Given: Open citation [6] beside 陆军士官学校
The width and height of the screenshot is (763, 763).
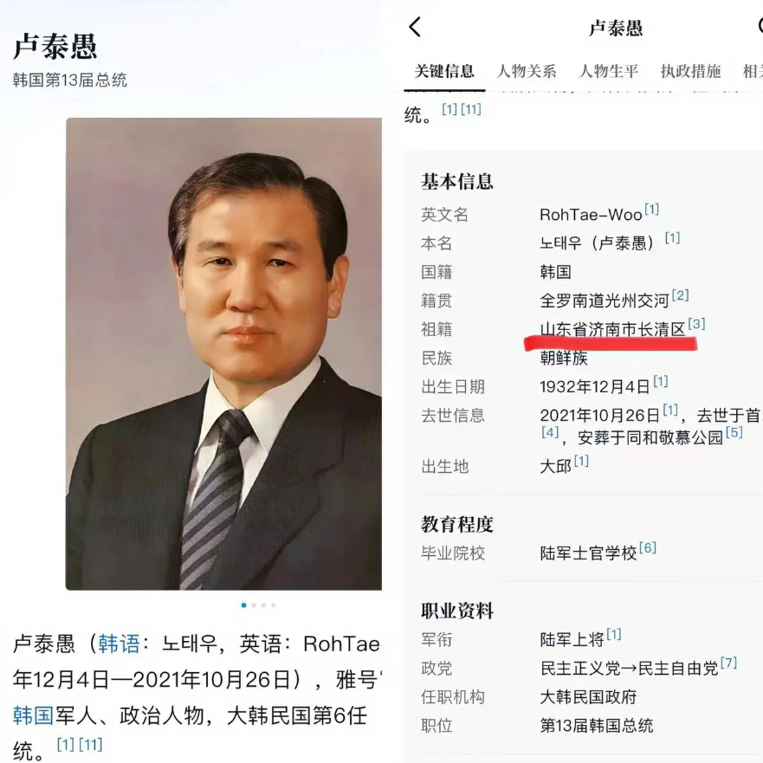Looking at the screenshot, I should 648,547.
